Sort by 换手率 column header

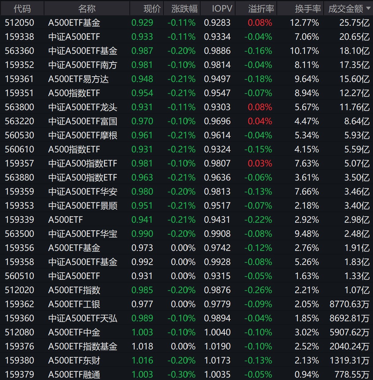(x=300, y=9)
